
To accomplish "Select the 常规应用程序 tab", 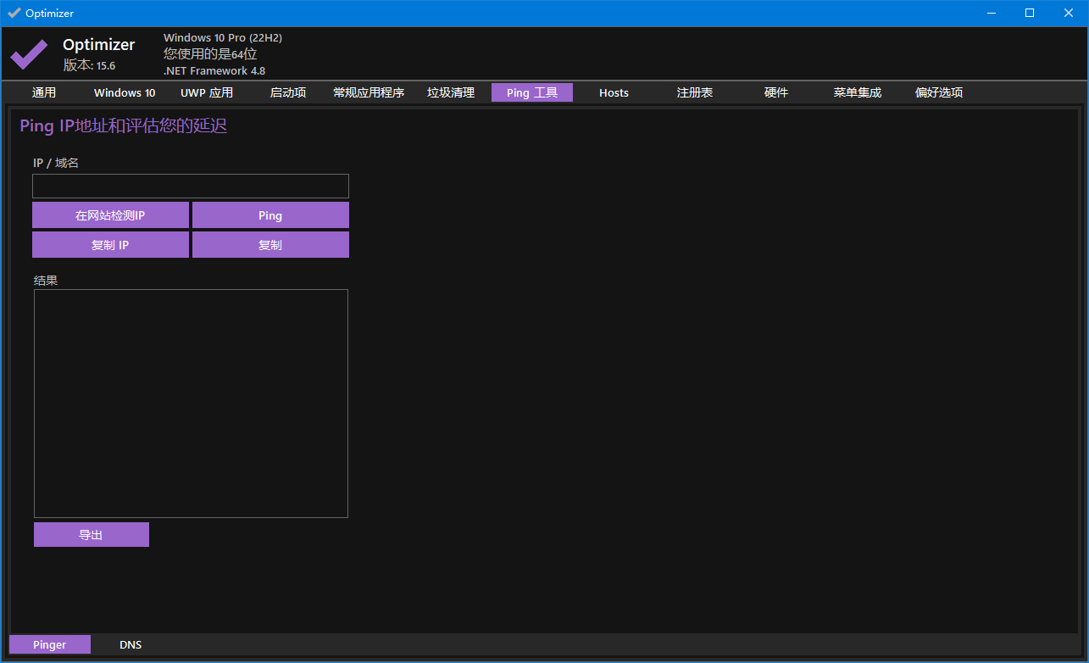I will click(369, 92).
